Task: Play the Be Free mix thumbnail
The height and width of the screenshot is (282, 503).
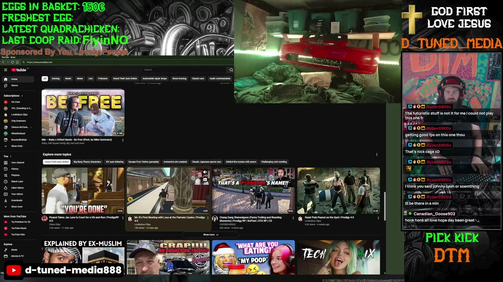Action: click(83, 113)
